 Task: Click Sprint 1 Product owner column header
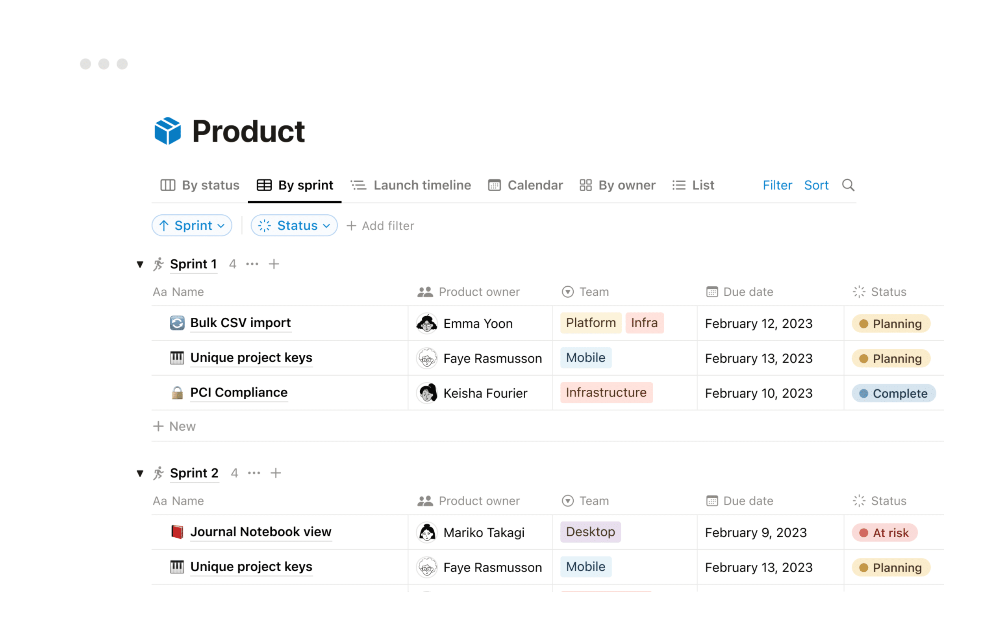(x=469, y=291)
